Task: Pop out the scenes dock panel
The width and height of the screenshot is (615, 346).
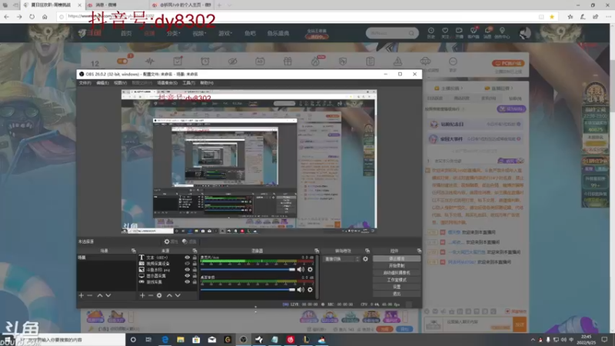Action: coord(133,251)
